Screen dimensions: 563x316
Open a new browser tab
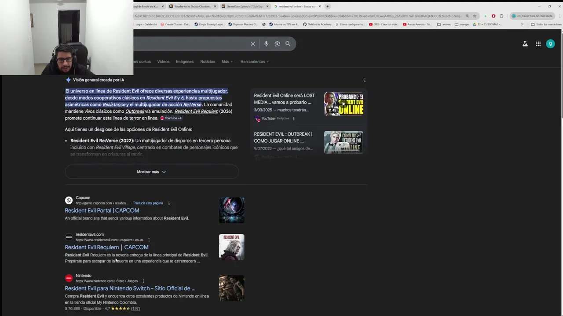click(x=327, y=7)
